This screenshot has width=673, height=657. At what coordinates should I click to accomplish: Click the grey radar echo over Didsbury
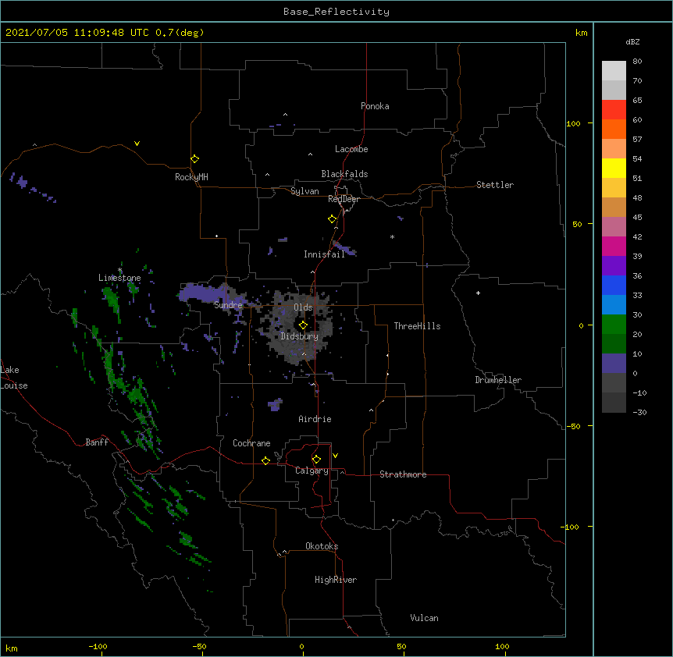click(296, 329)
